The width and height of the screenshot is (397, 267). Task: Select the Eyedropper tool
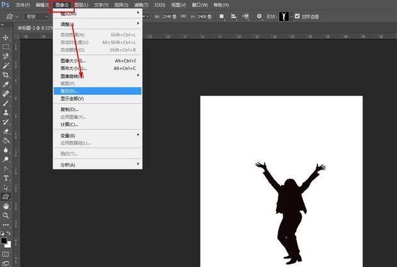[x=6, y=85]
